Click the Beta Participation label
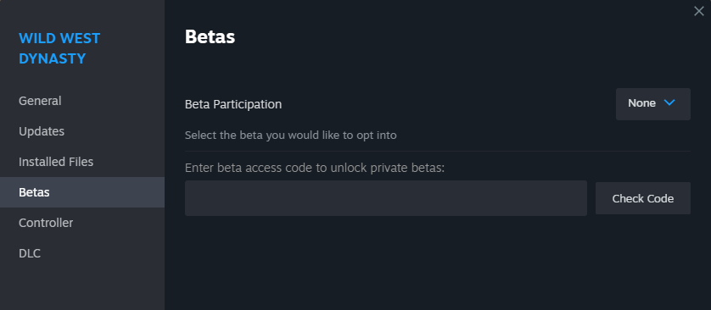711x310 pixels. coord(233,104)
